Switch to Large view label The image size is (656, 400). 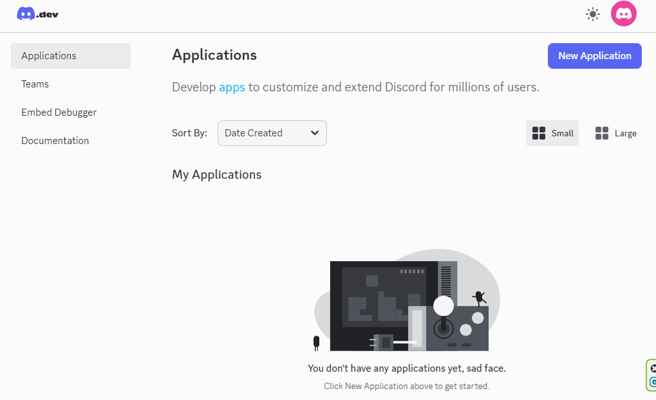[625, 133]
